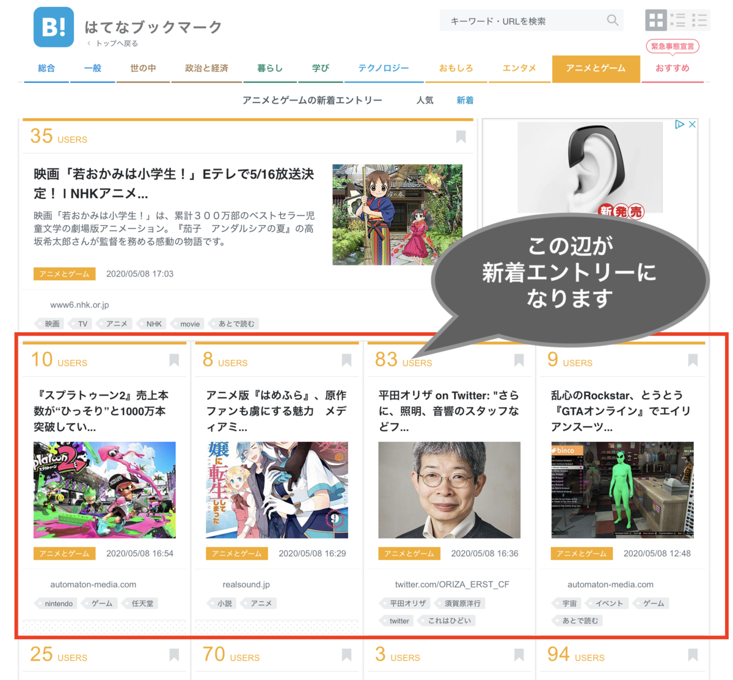This screenshot has width=733, height=680.
Task: Open アニメ版『はめふら』 article title
Action: (x=276, y=411)
